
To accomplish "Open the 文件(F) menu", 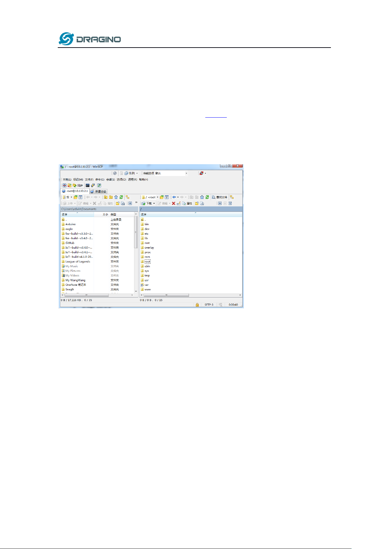I will point(89,180).
